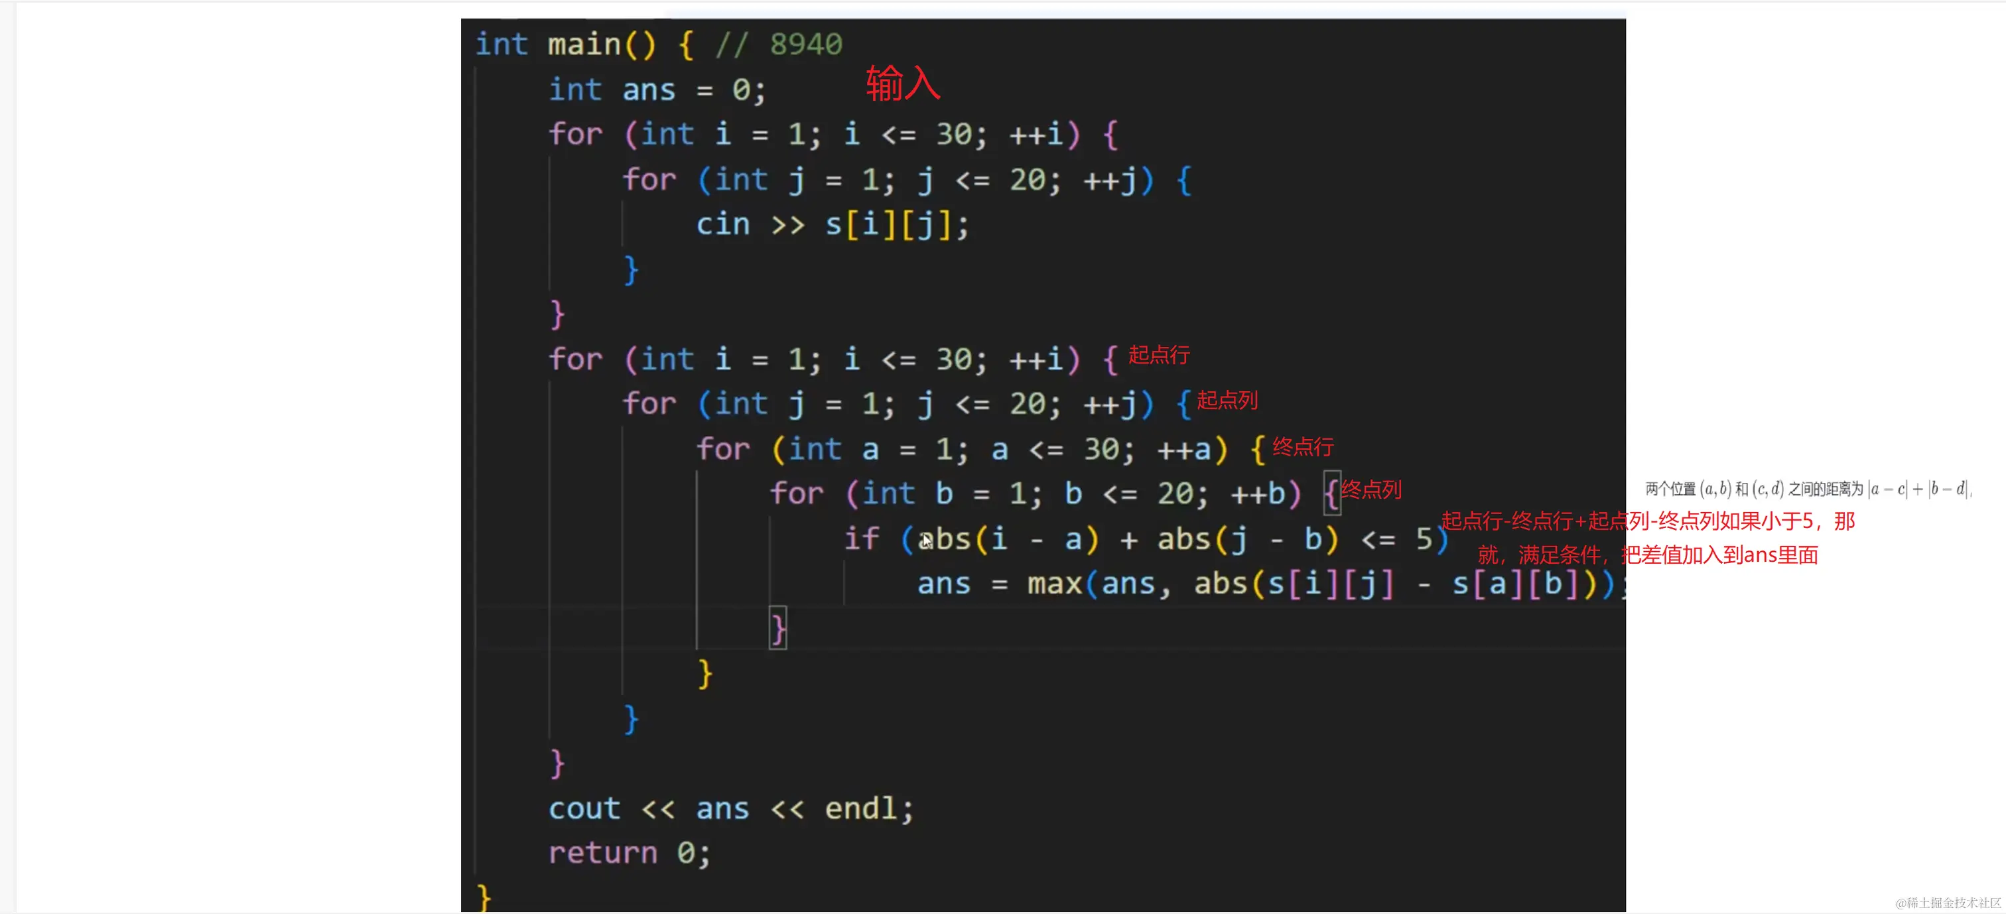Click the 'return 0;' statement
This screenshot has height=914, width=2006.
630,853
